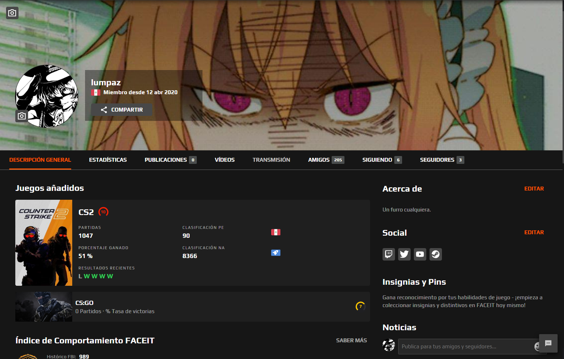Click the CS2 game title
The height and width of the screenshot is (359, 564).
[x=86, y=212]
